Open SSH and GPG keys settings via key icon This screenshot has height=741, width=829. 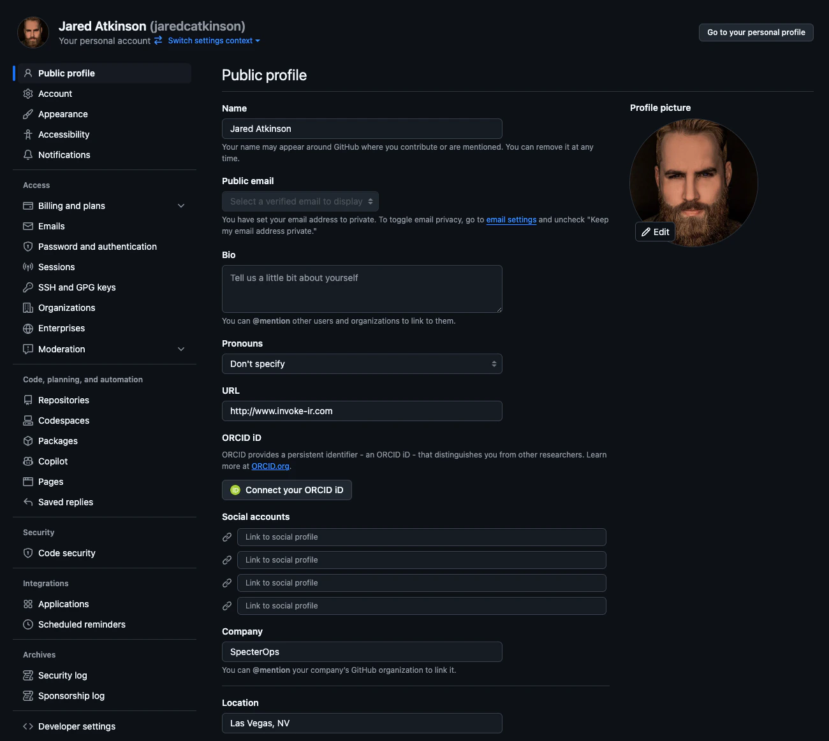[28, 287]
